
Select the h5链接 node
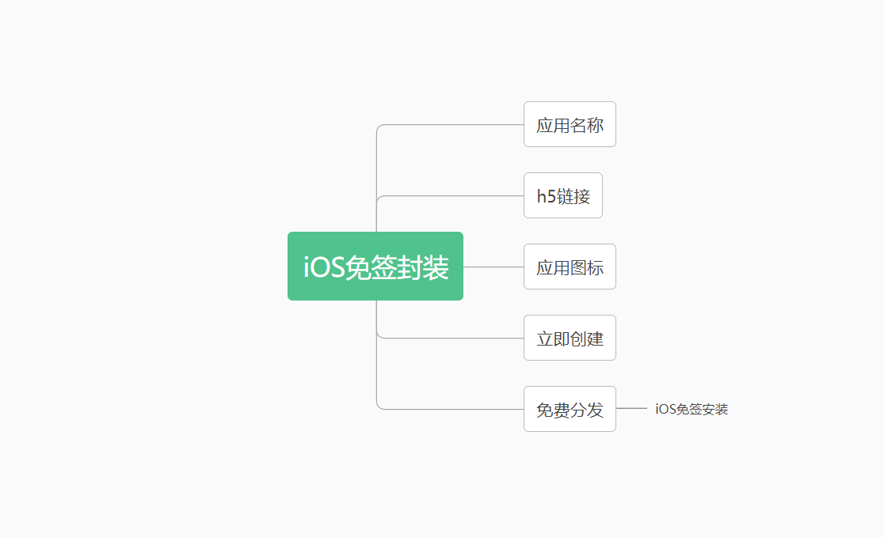click(x=563, y=195)
